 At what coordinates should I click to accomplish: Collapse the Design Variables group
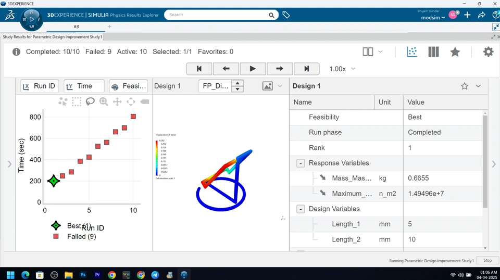pos(301,209)
